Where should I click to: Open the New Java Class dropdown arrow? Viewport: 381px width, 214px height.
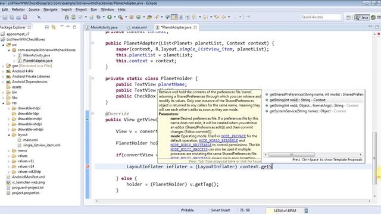pos(144,17)
